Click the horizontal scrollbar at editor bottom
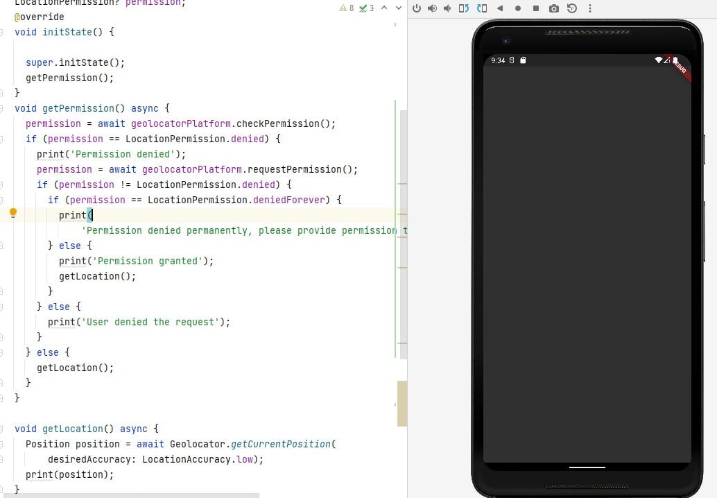Screen dimensions: 717x498 click(x=130, y=496)
